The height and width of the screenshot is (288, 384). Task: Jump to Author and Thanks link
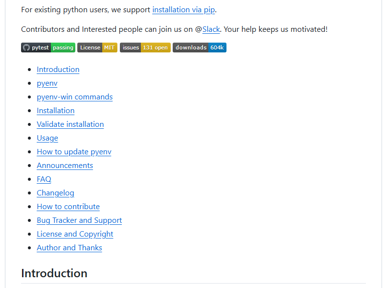click(69, 248)
